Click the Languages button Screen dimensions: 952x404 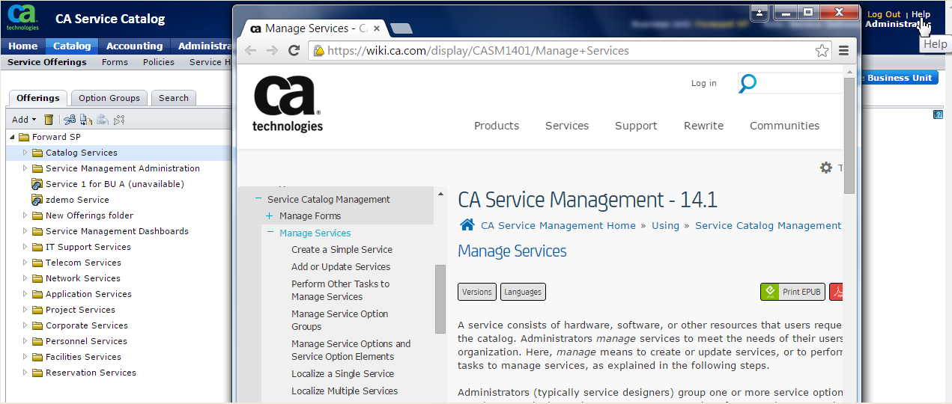523,292
